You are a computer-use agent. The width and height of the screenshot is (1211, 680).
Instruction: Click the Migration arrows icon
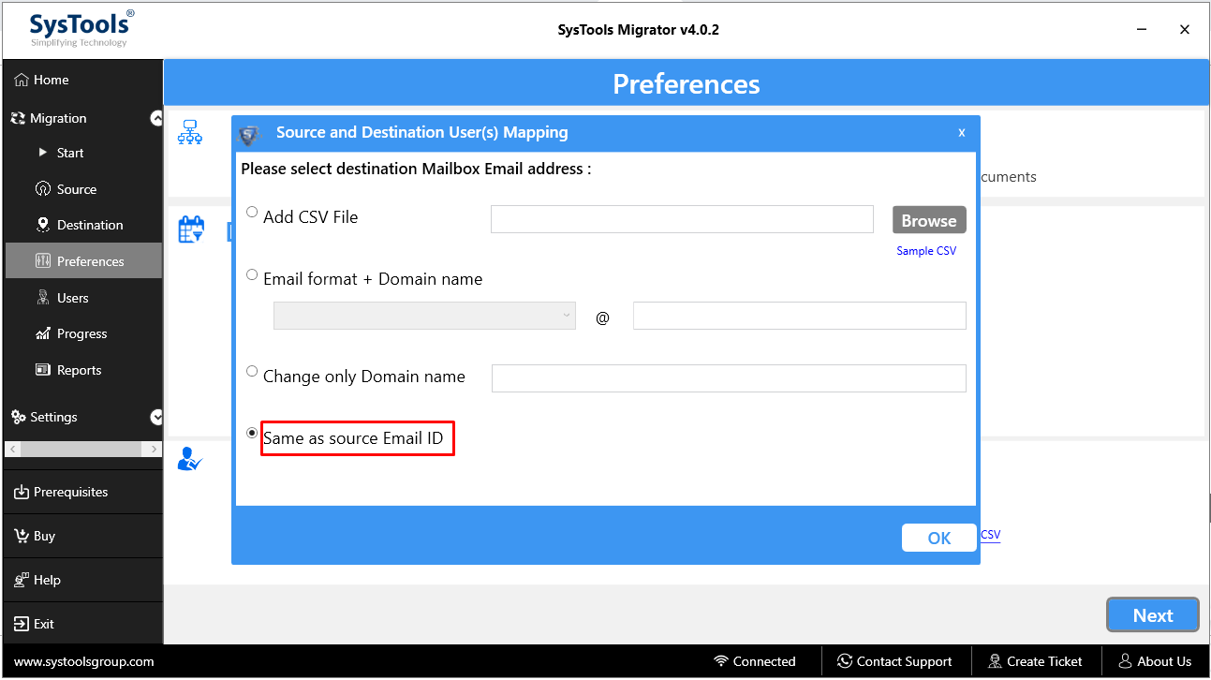pyautogui.click(x=18, y=119)
